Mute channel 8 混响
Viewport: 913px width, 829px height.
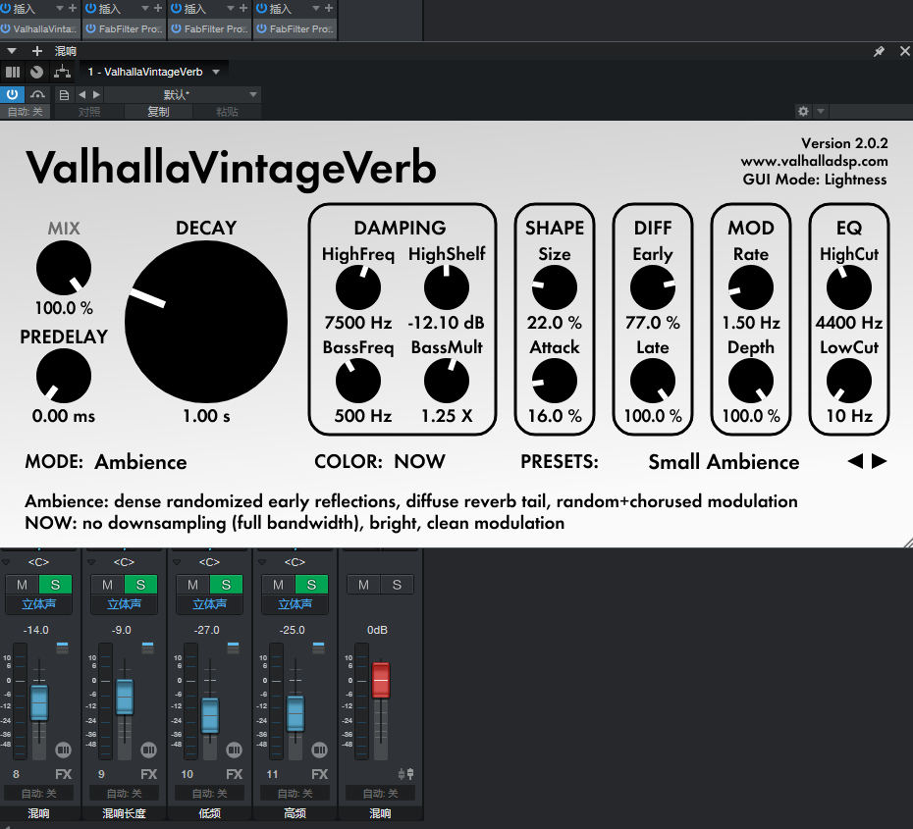pyautogui.click(x=23, y=585)
